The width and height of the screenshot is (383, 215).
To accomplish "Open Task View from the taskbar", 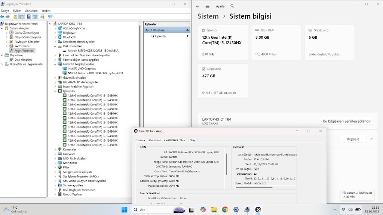I will [191, 210].
